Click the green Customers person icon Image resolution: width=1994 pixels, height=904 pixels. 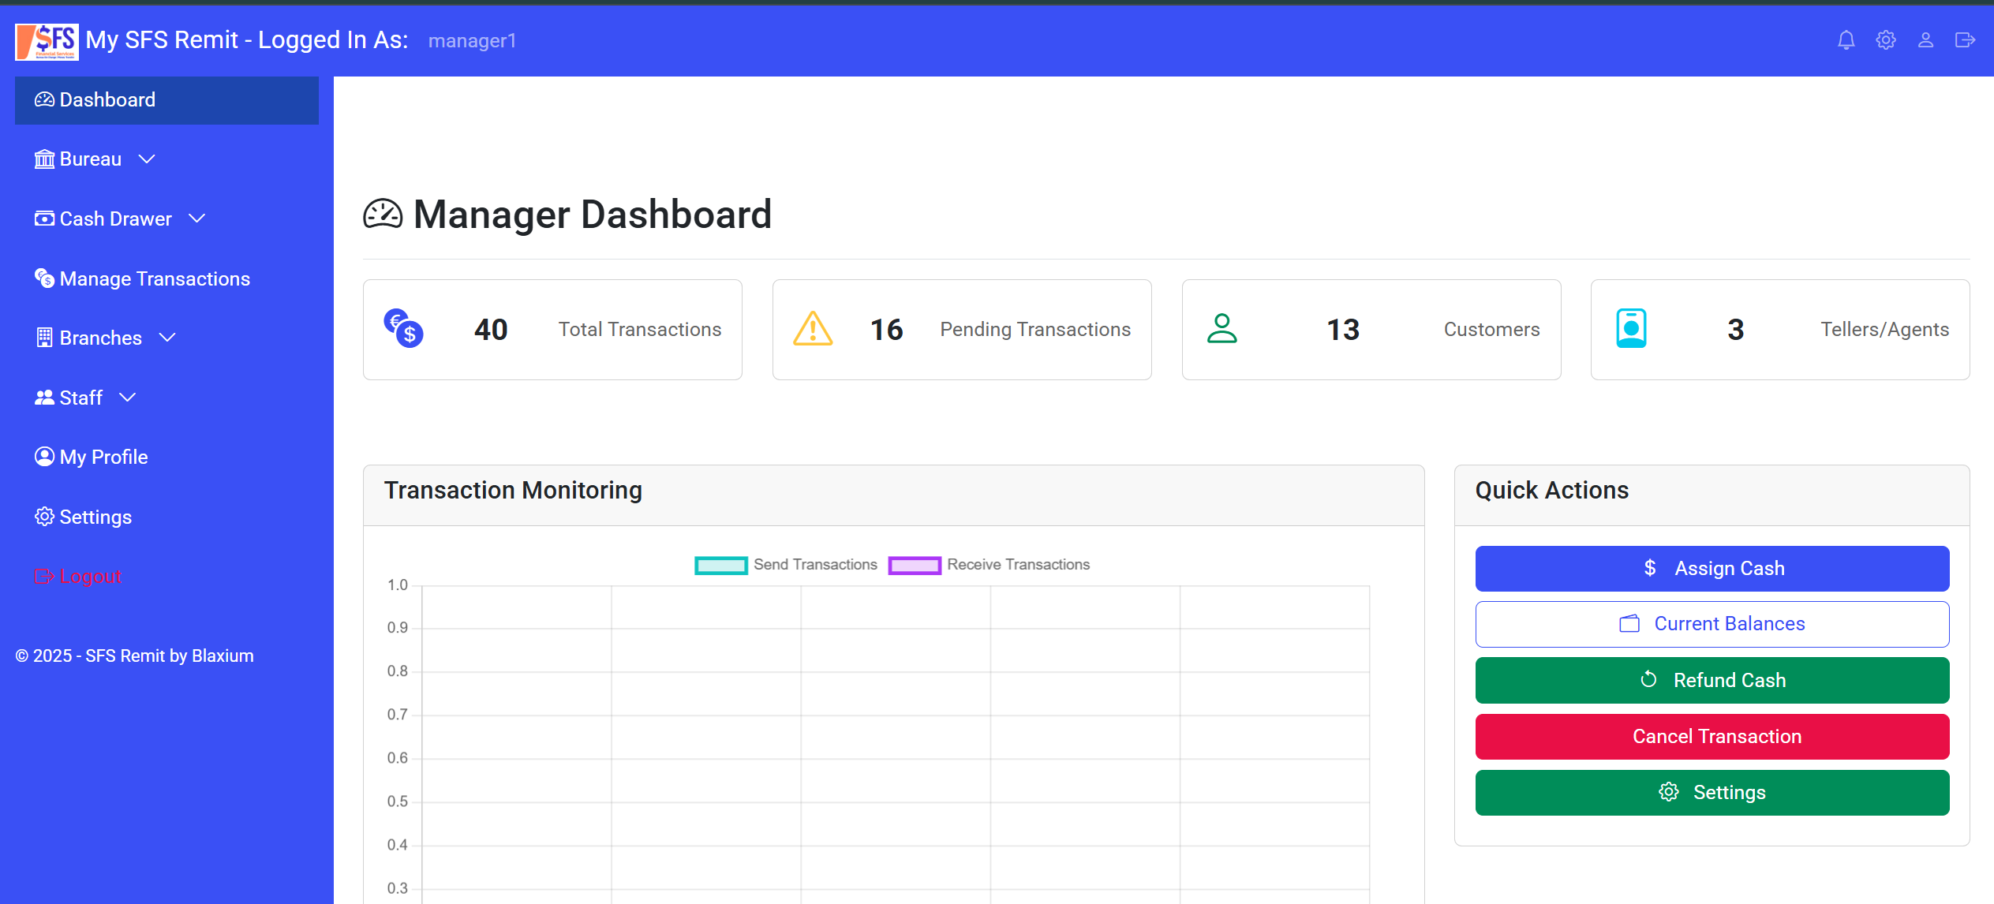[1221, 328]
